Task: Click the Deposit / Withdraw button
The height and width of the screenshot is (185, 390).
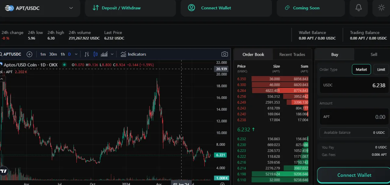Action: [130, 8]
